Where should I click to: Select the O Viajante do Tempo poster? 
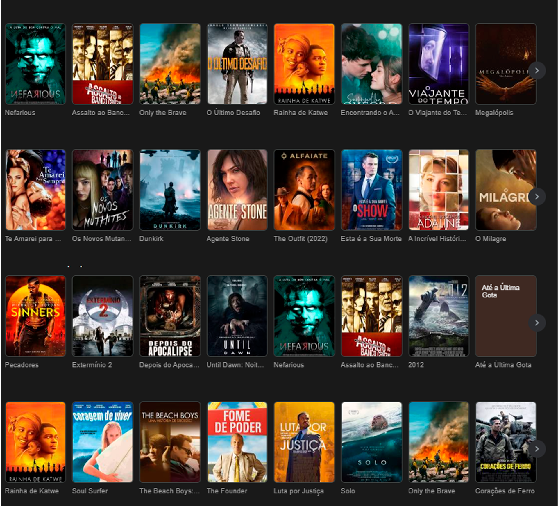[439, 64]
